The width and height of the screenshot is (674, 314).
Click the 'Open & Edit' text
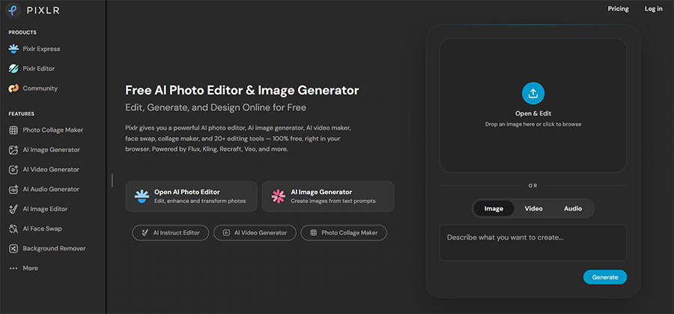click(x=533, y=114)
